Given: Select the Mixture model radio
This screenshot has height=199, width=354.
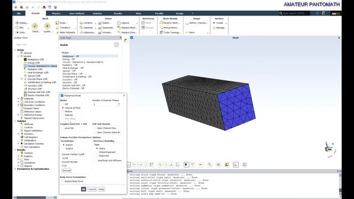Looking at the screenshot, I should click(x=63, y=112).
